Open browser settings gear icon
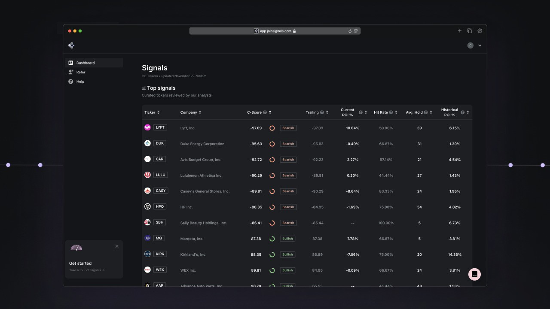The image size is (550, 309). 480,31
